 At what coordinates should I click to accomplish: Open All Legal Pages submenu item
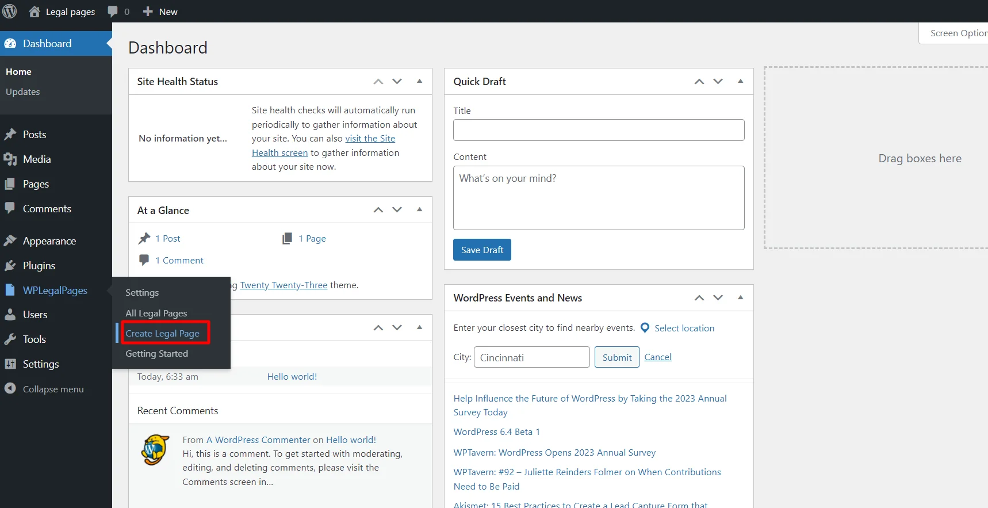click(x=156, y=314)
